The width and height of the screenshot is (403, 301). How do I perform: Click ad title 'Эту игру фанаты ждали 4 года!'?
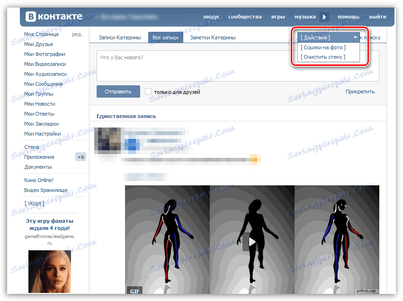click(50, 224)
